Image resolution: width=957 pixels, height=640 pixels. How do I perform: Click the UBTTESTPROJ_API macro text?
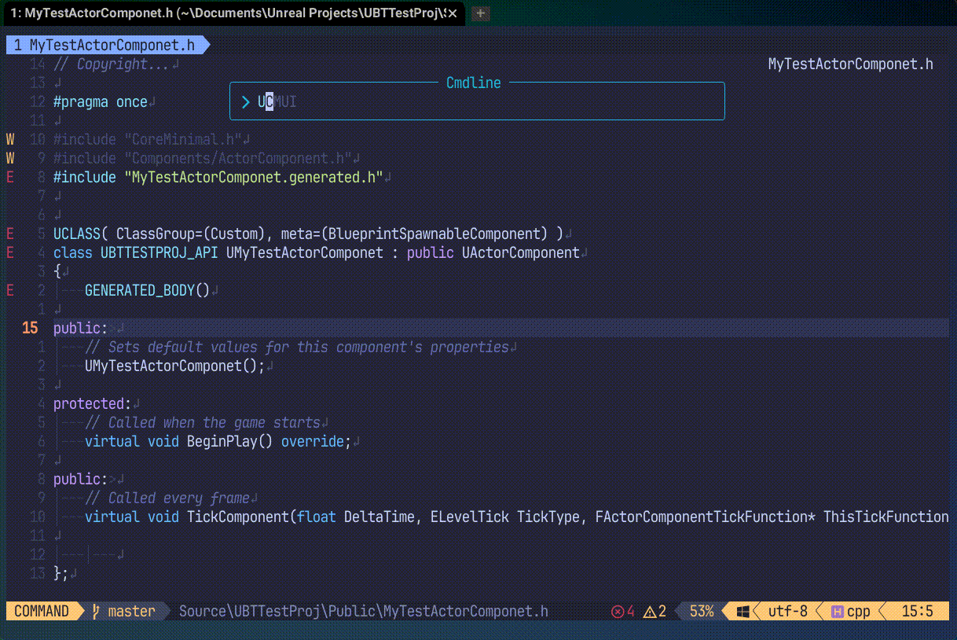159,252
